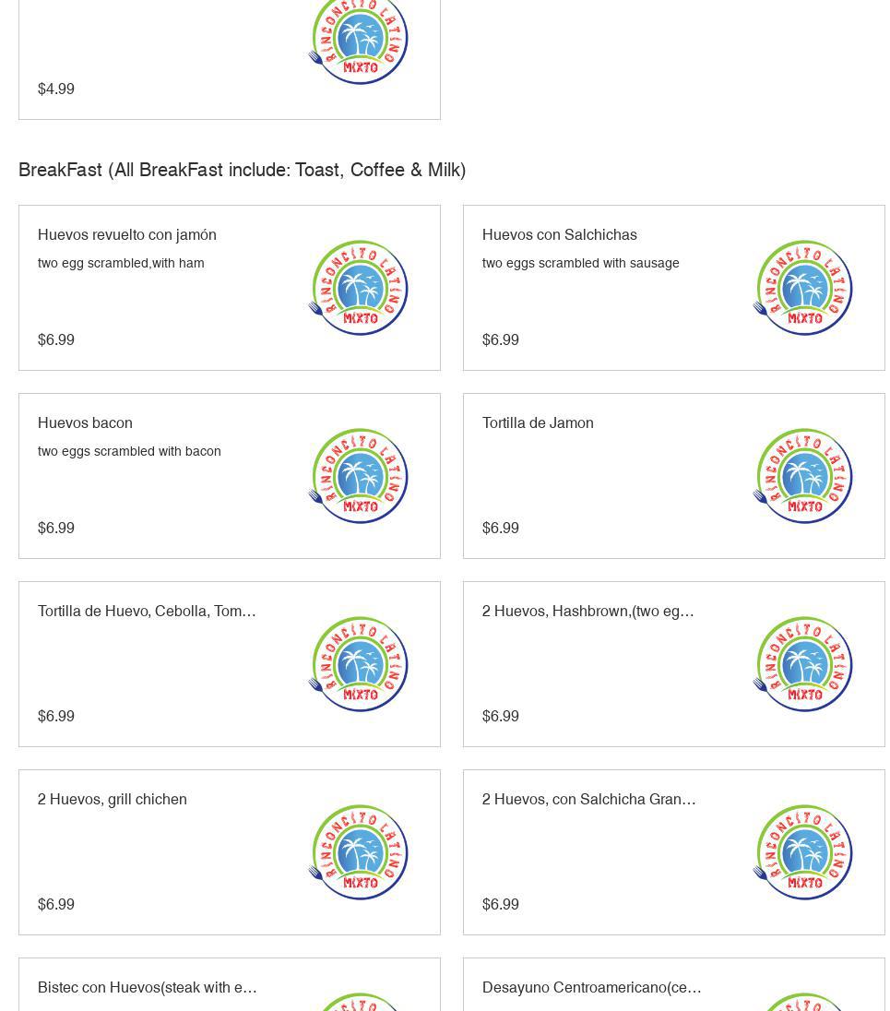This screenshot has height=1011, width=890.
Task: Click logo image on Huevos con Salchichas card
Action: pos(802,288)
